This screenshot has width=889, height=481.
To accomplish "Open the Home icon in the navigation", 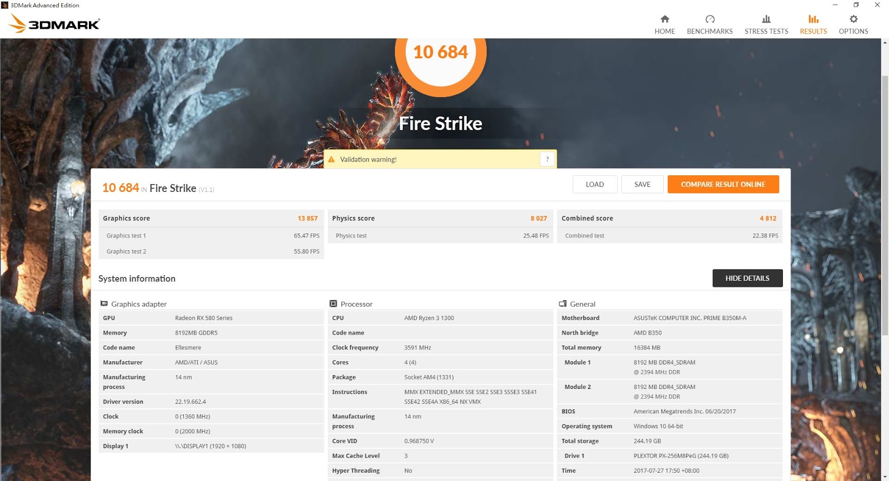I will pyautogui.click(x=665, y=19).
